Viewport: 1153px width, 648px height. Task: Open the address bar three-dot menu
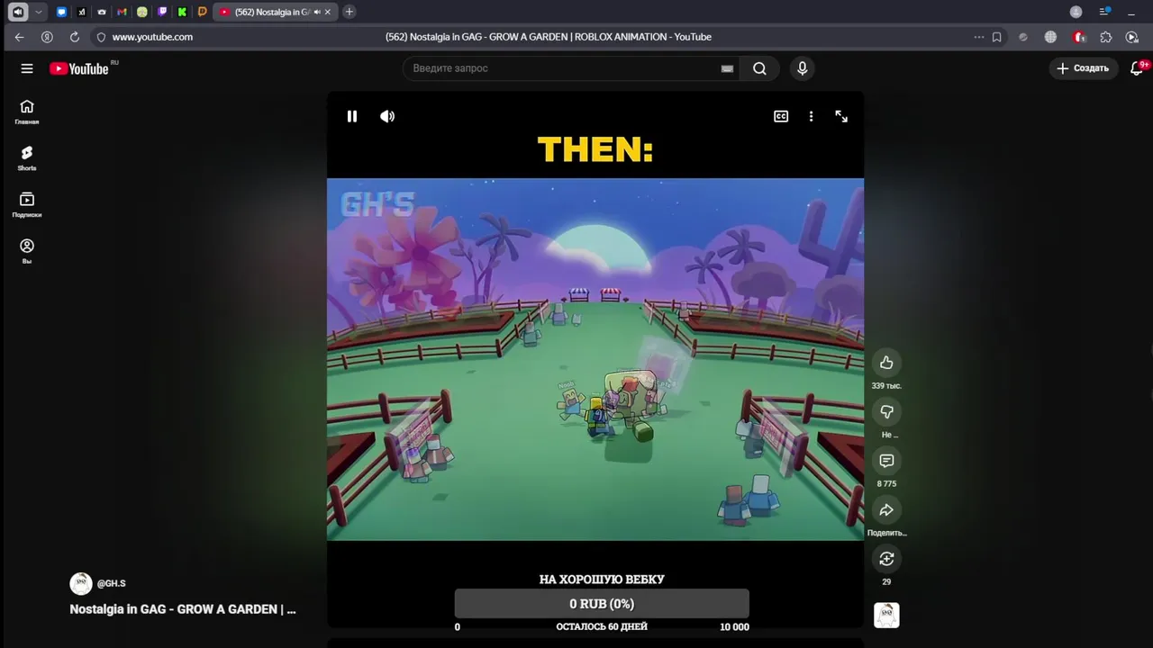tap(978, 37)
